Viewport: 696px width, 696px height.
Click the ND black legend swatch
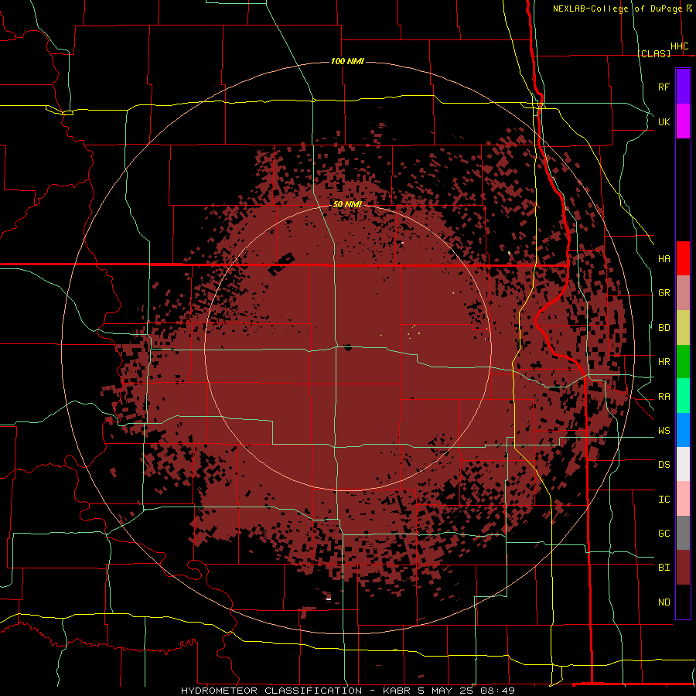coord(683,602)
